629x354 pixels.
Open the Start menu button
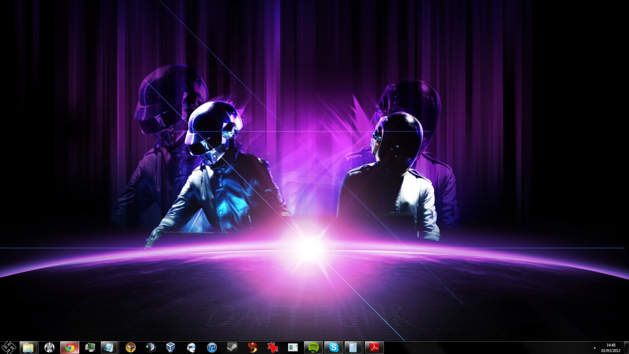[8, 347]
